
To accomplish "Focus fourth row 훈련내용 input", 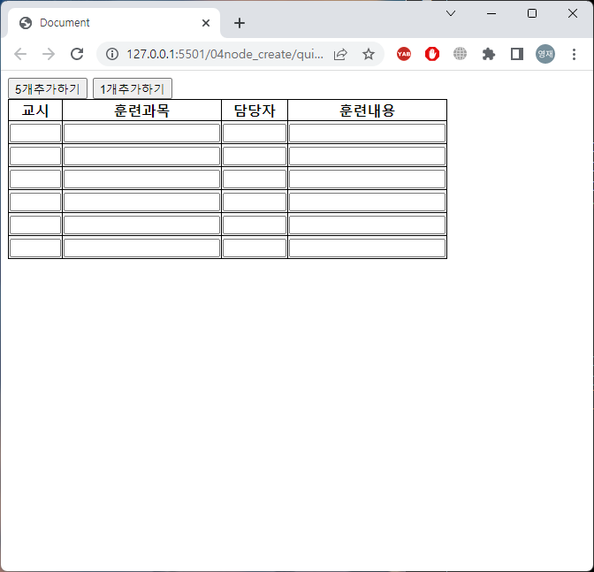I will pos(367,202).
